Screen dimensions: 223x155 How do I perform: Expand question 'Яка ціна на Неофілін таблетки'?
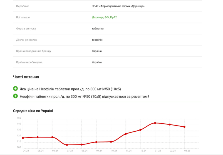[x=70, y=89]
